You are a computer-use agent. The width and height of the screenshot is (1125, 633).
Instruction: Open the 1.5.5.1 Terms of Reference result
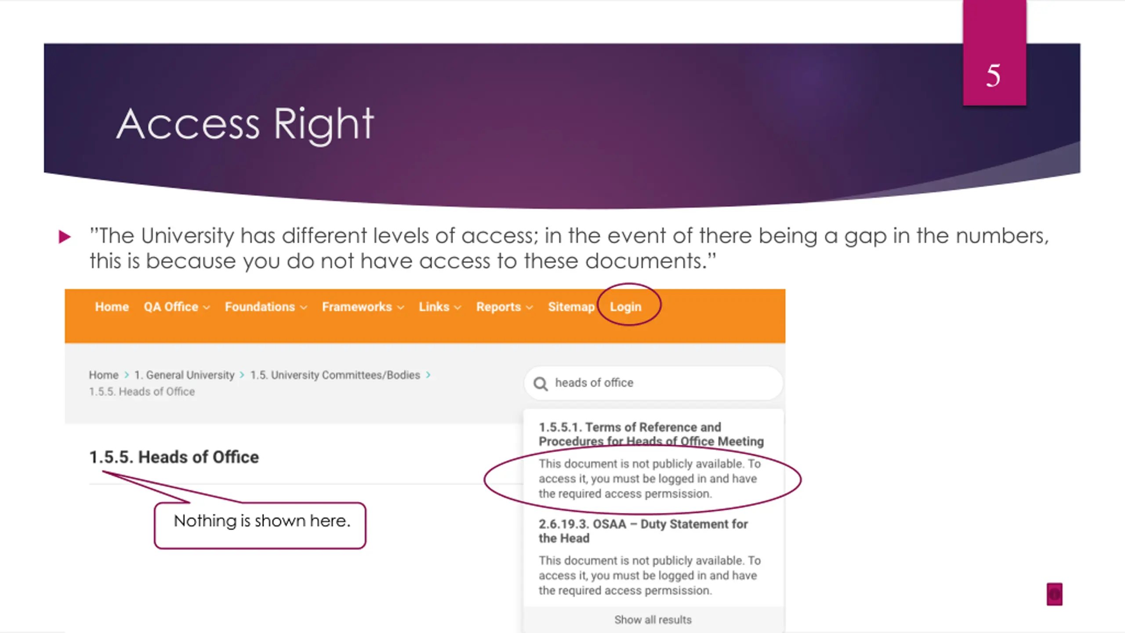(x=651, y=434)
